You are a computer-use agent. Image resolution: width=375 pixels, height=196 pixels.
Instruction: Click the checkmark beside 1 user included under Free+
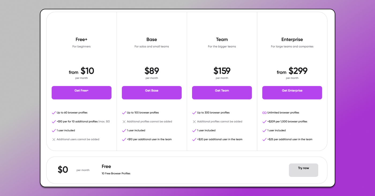tap(54, 130)
